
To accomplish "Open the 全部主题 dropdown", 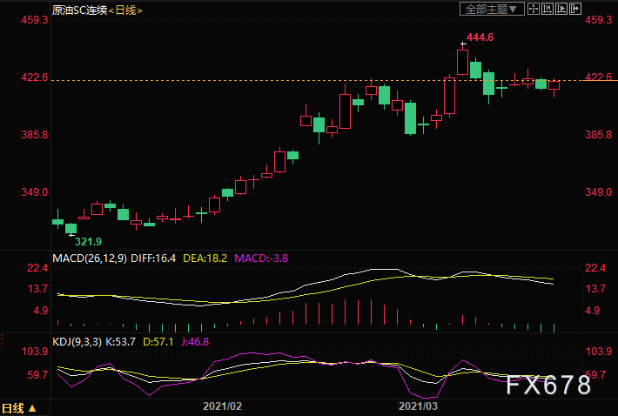I will click(x=492, y=9).
